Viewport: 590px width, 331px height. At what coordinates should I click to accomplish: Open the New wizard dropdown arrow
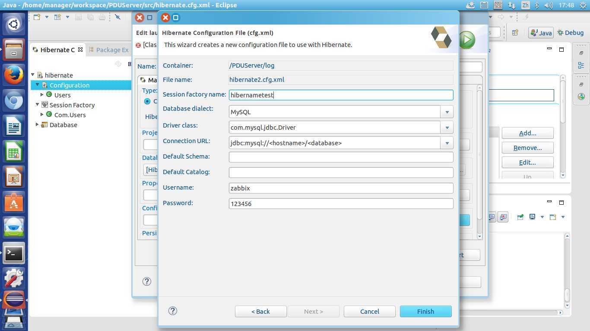(x=46, y=17)
